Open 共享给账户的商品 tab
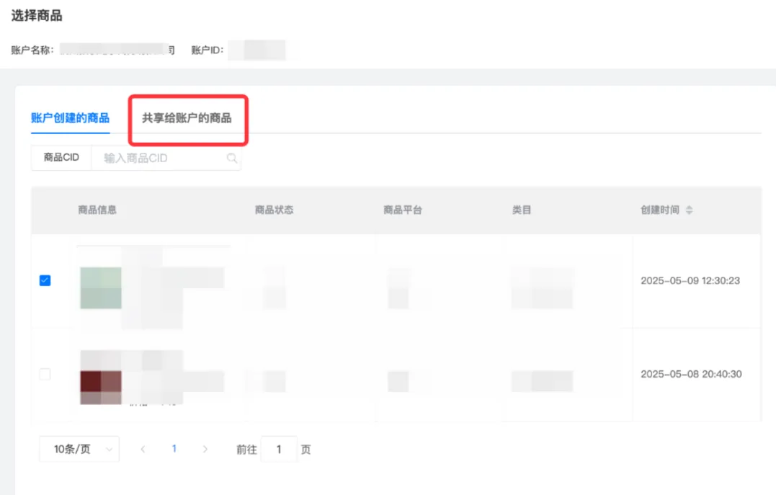776x495 pixels. [187, 118]
